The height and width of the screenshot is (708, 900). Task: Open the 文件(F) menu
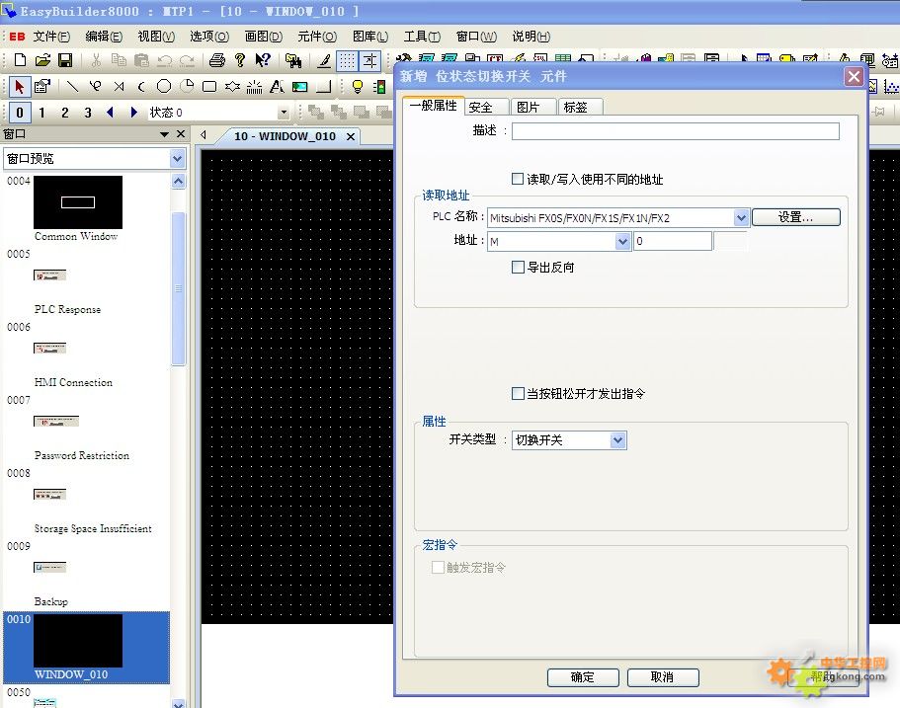pyautogui.click(x=51, y=37)
